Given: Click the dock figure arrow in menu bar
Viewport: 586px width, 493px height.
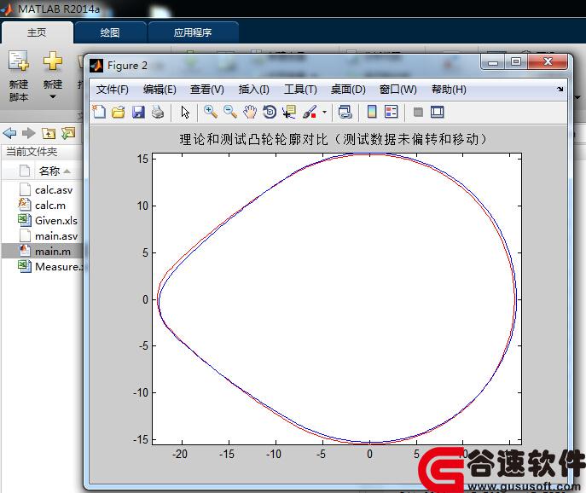Looking at the screenshot, I should pyautogui.click(x=560, y=89).
